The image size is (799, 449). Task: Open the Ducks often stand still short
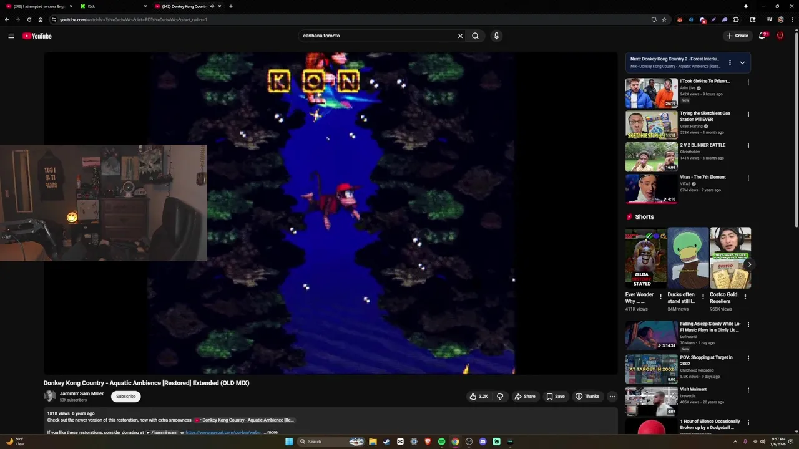(x=688, y=258)
